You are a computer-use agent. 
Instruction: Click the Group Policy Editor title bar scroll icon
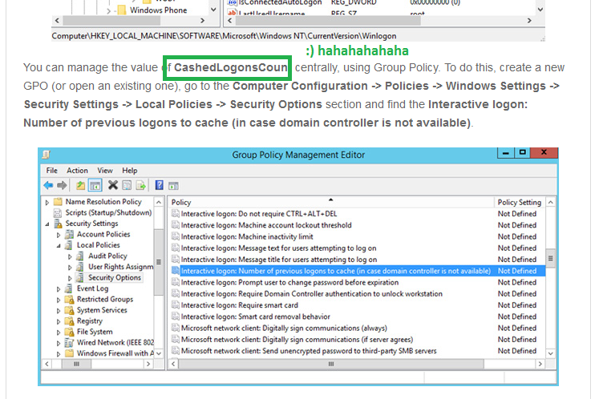[47, 155]
